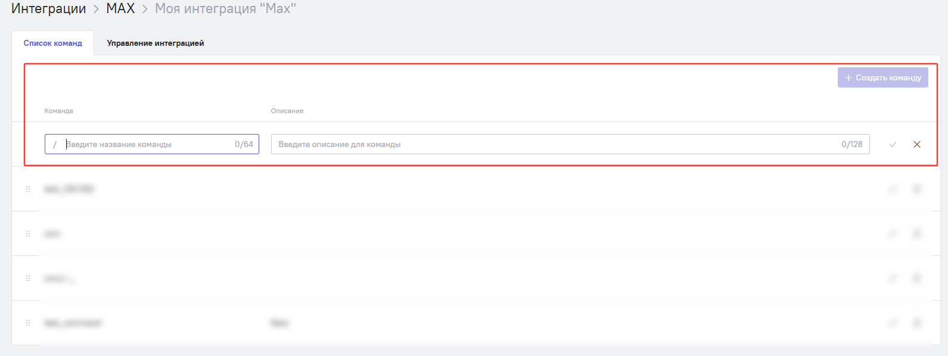948x356 pixels.
Task: Click the Моя интеграция "Max" breadcrumb title
Action: pos(225,9)
